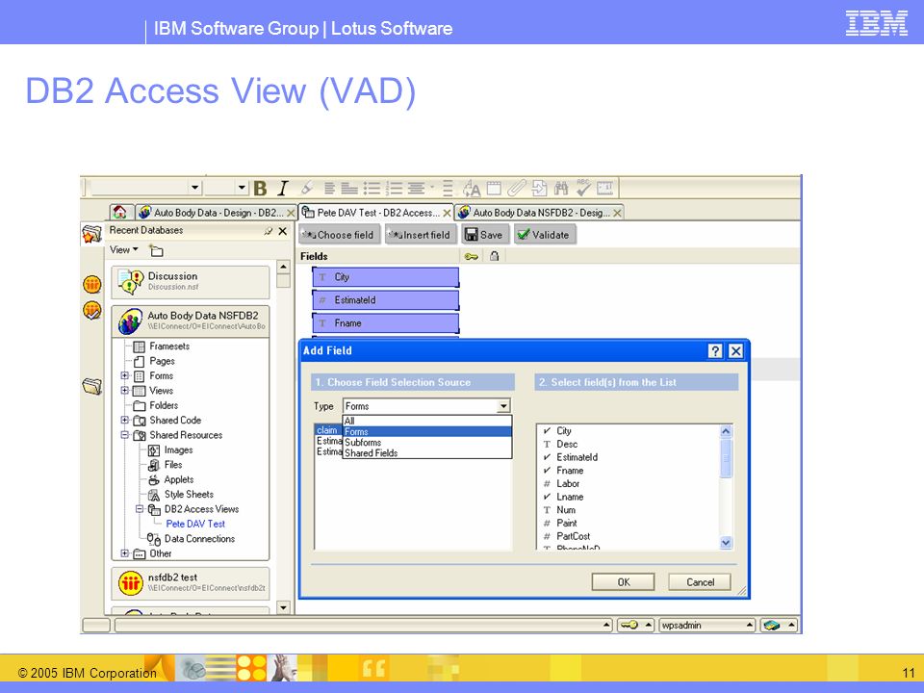Choose All in the Type list

[427, 421]
